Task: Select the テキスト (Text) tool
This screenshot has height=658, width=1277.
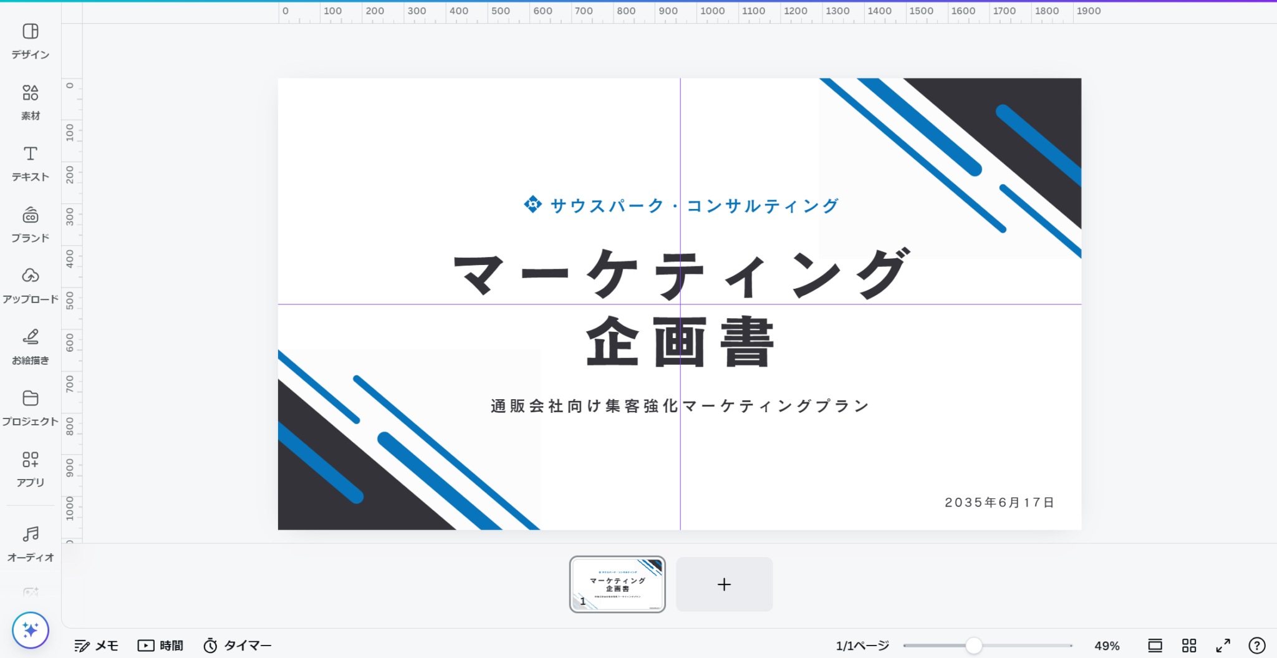Action: pos(30,163)
